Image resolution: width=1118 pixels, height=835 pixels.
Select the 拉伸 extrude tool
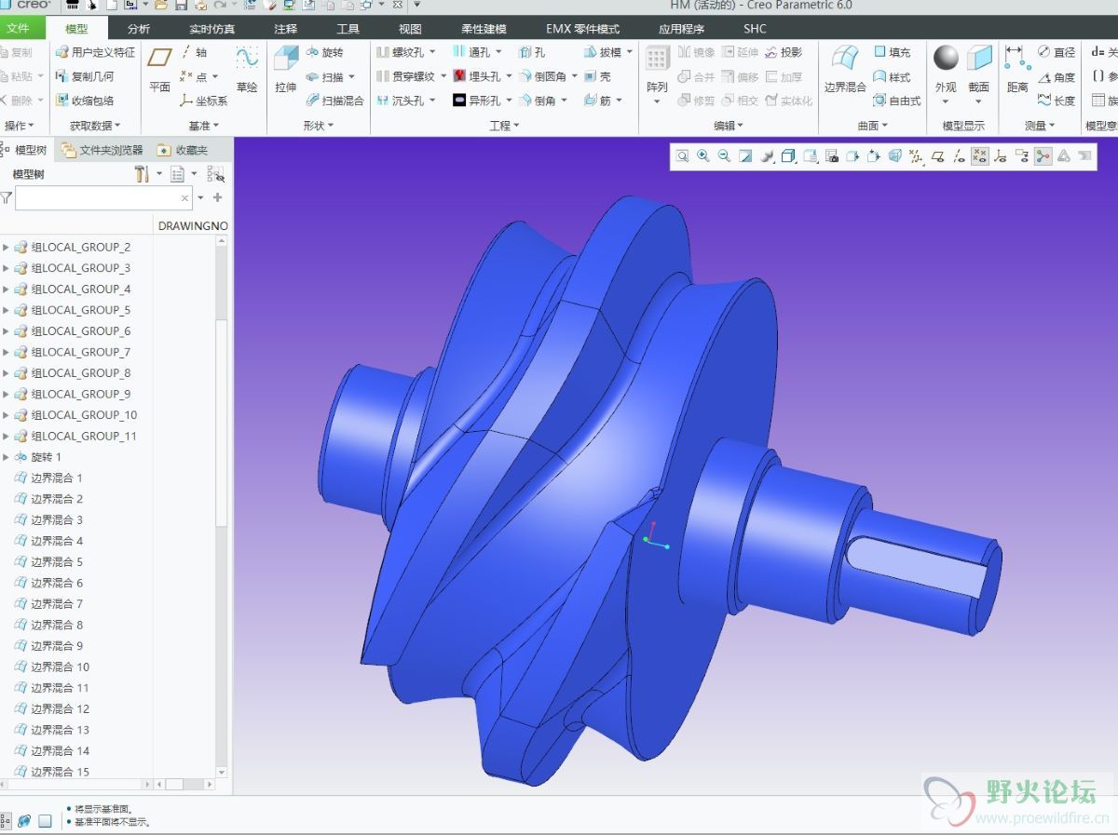point(285,69)
